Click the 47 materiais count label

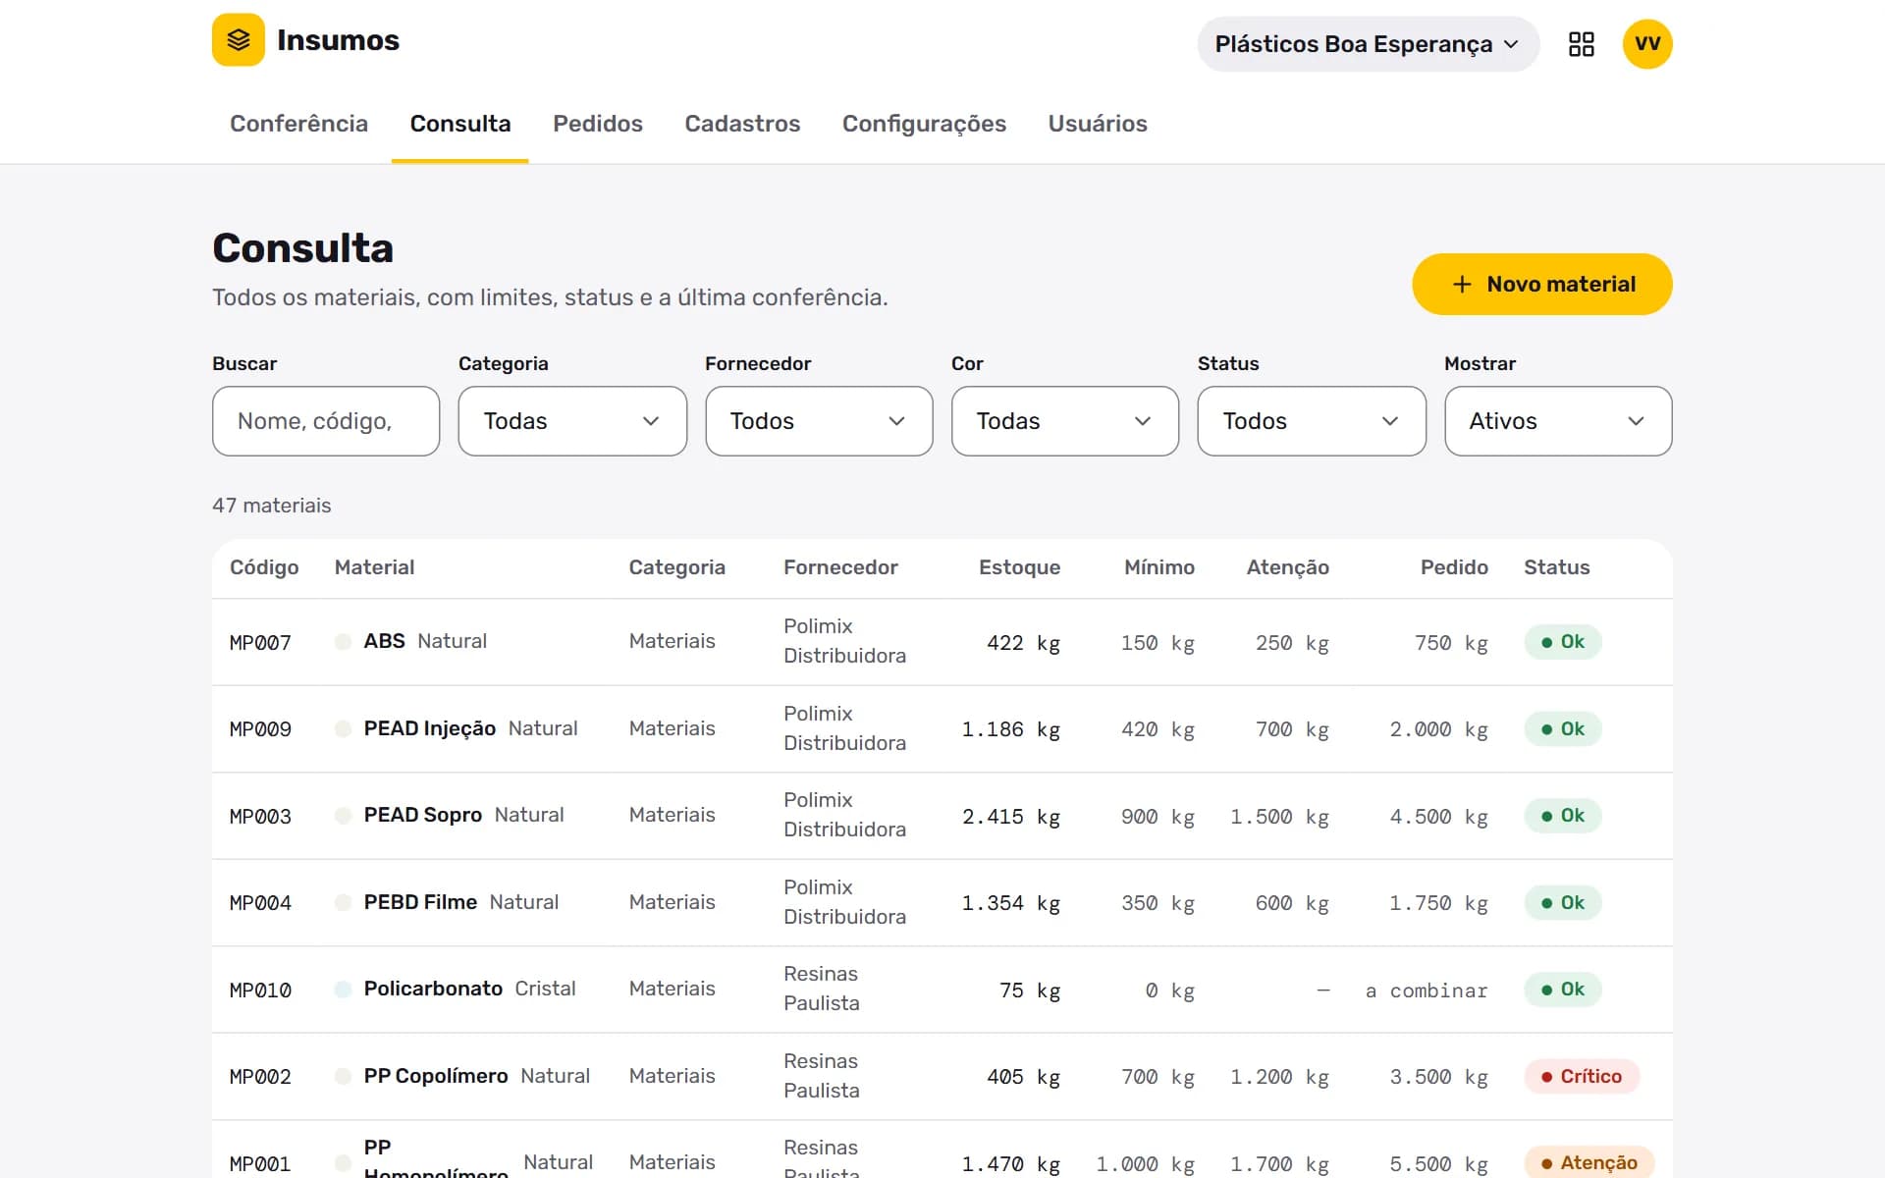click(x=272, y=506)
